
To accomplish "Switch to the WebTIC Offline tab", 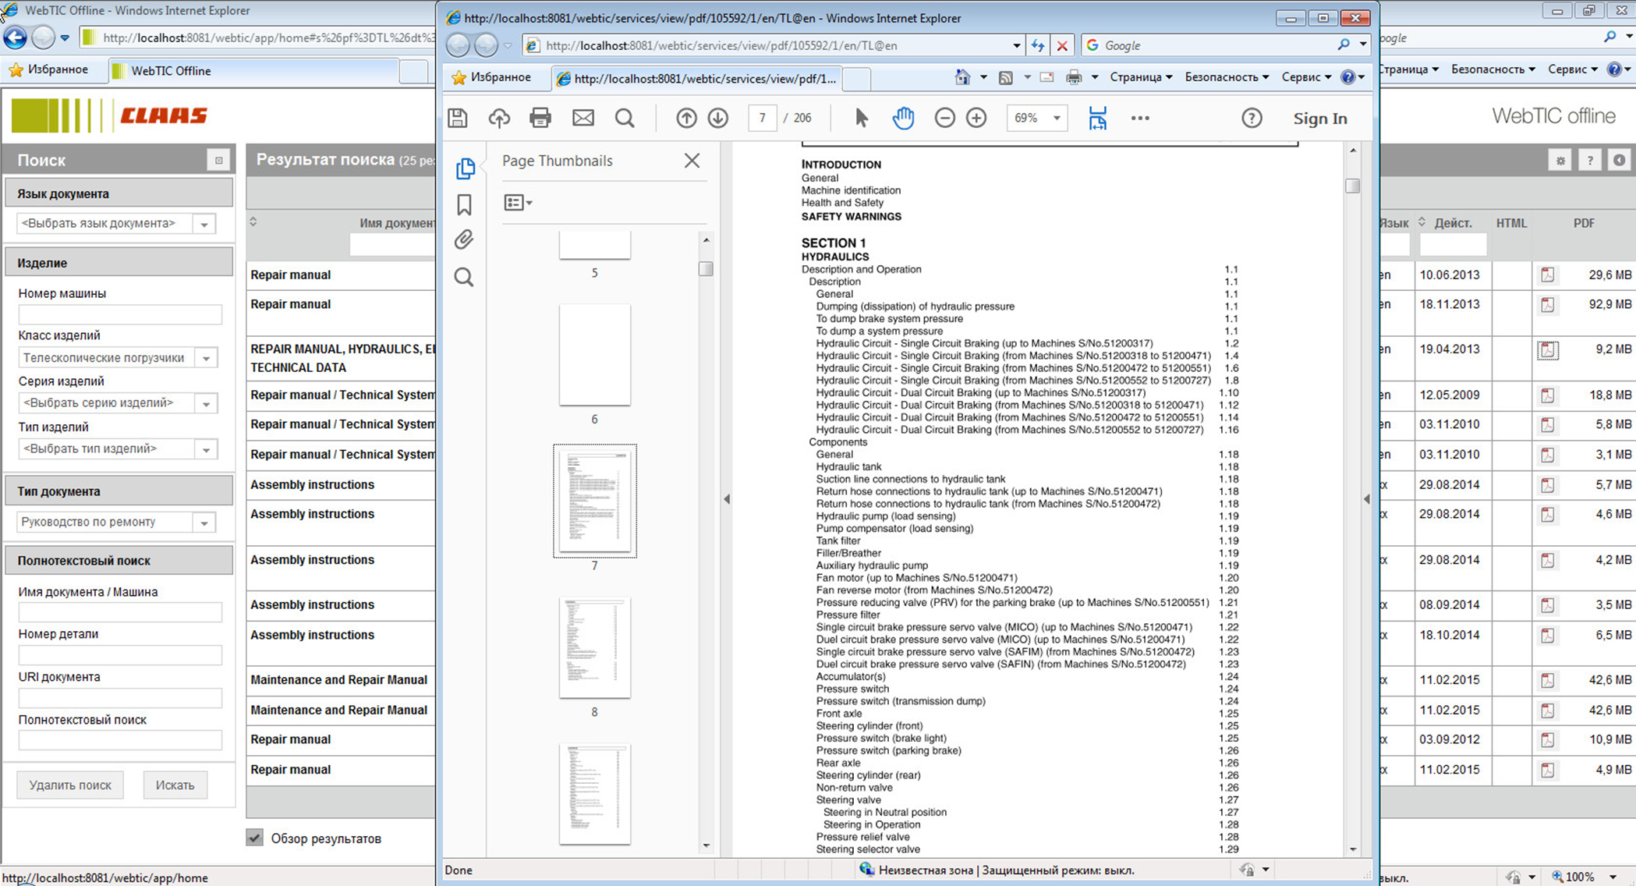I will tap(170, 71).
